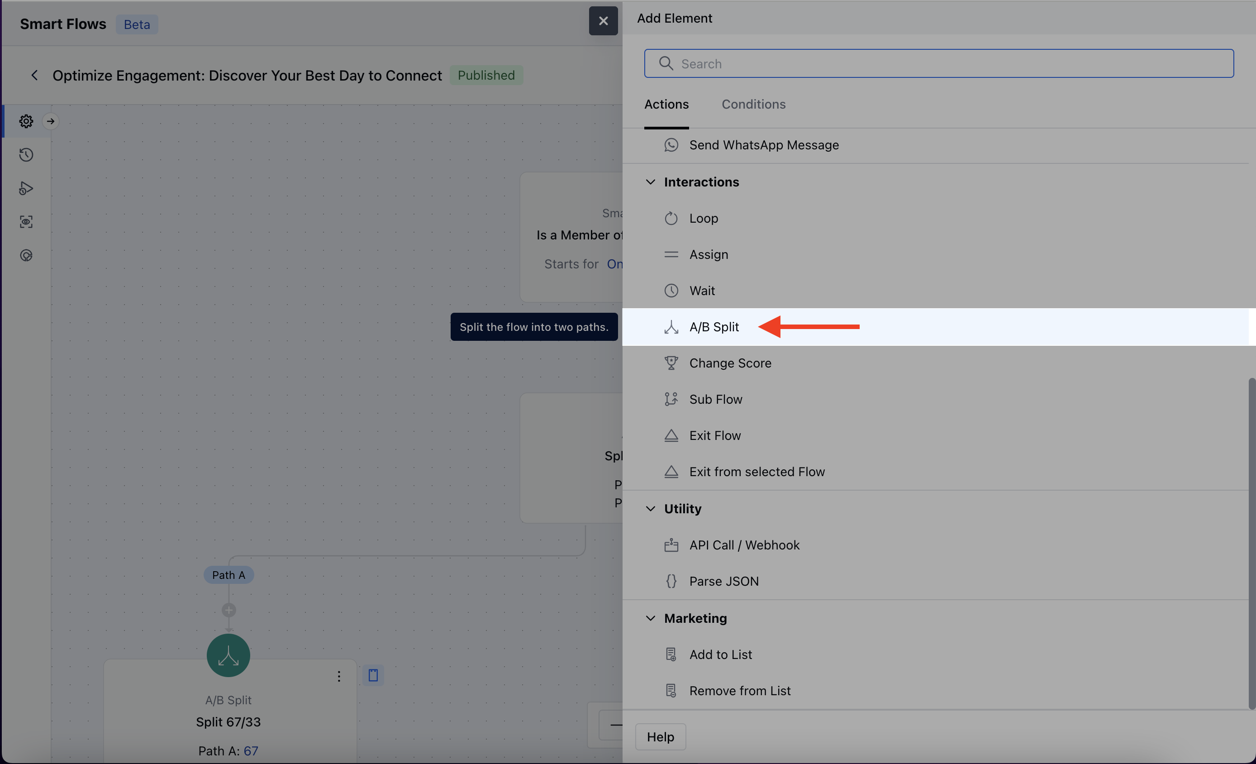This screenshot has width=1256, height=764.
Task: Click the Add Element panel scrollbar
Action: 1251,543
